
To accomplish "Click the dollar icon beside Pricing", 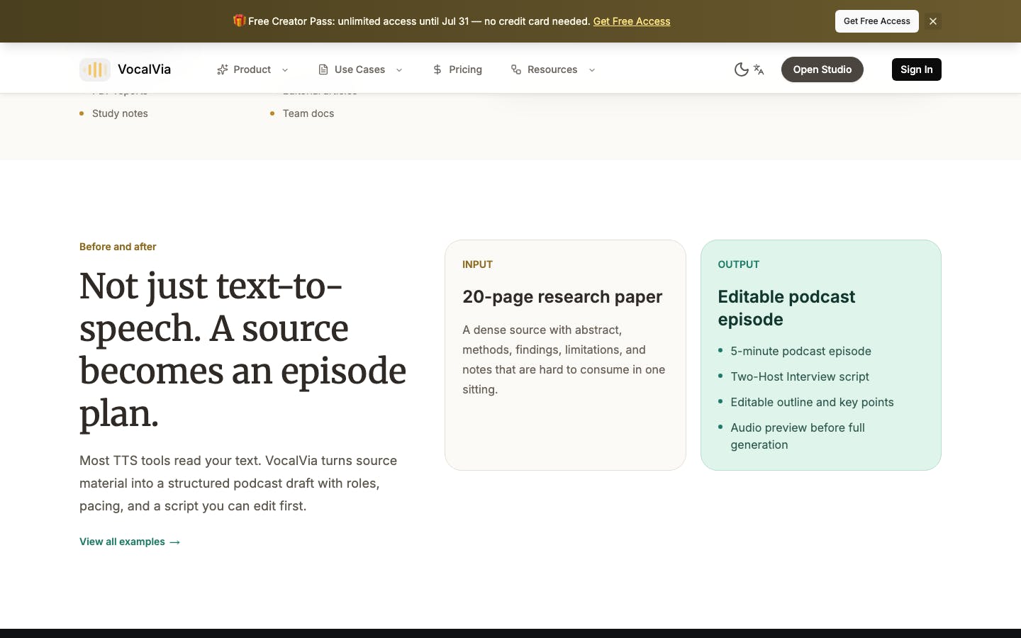I will click(x=437, y=69).
